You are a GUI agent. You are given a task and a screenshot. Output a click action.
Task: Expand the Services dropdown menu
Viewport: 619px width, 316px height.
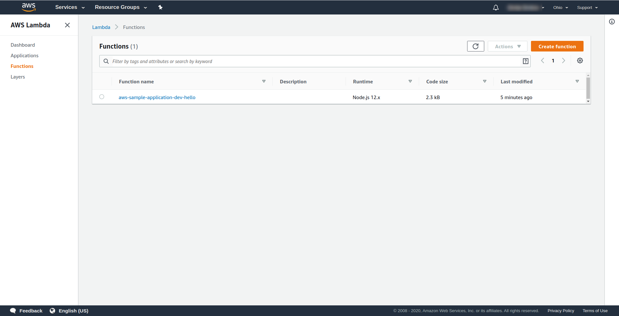70,7
